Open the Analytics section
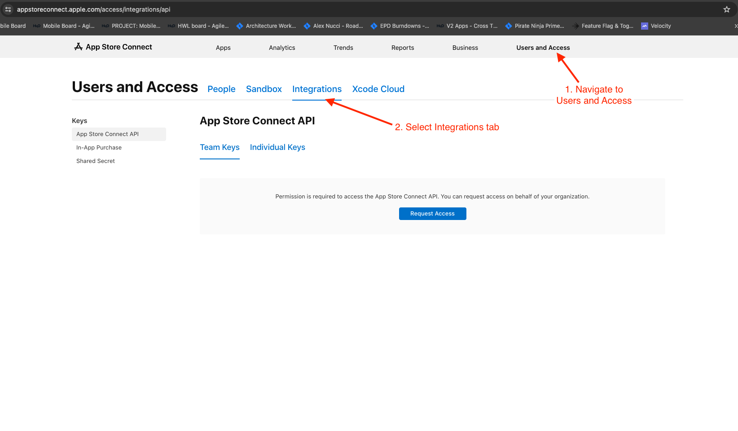The width and height of the screenshot is (738, 431). click(282, 48)
